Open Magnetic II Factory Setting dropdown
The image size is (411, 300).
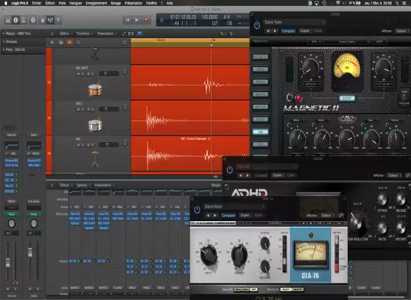347,42
